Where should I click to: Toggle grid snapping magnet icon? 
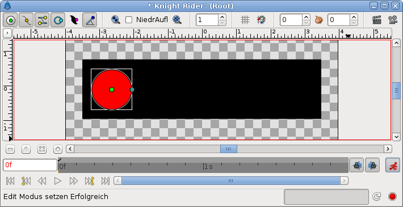click(261, 20)
